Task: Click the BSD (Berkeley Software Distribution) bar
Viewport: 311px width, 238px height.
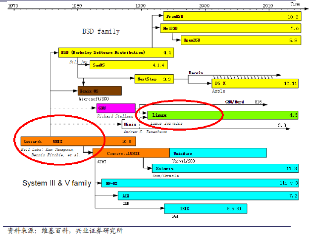Action: (x=116, y=52)
